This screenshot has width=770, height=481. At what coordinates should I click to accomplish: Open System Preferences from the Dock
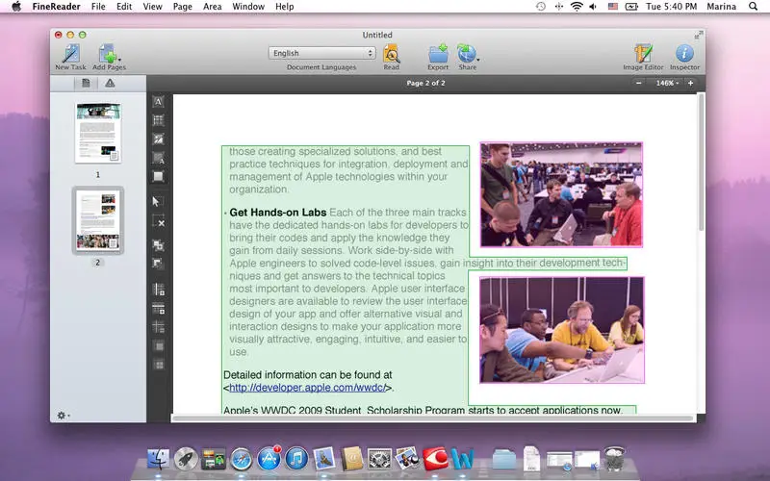[379, 460]
